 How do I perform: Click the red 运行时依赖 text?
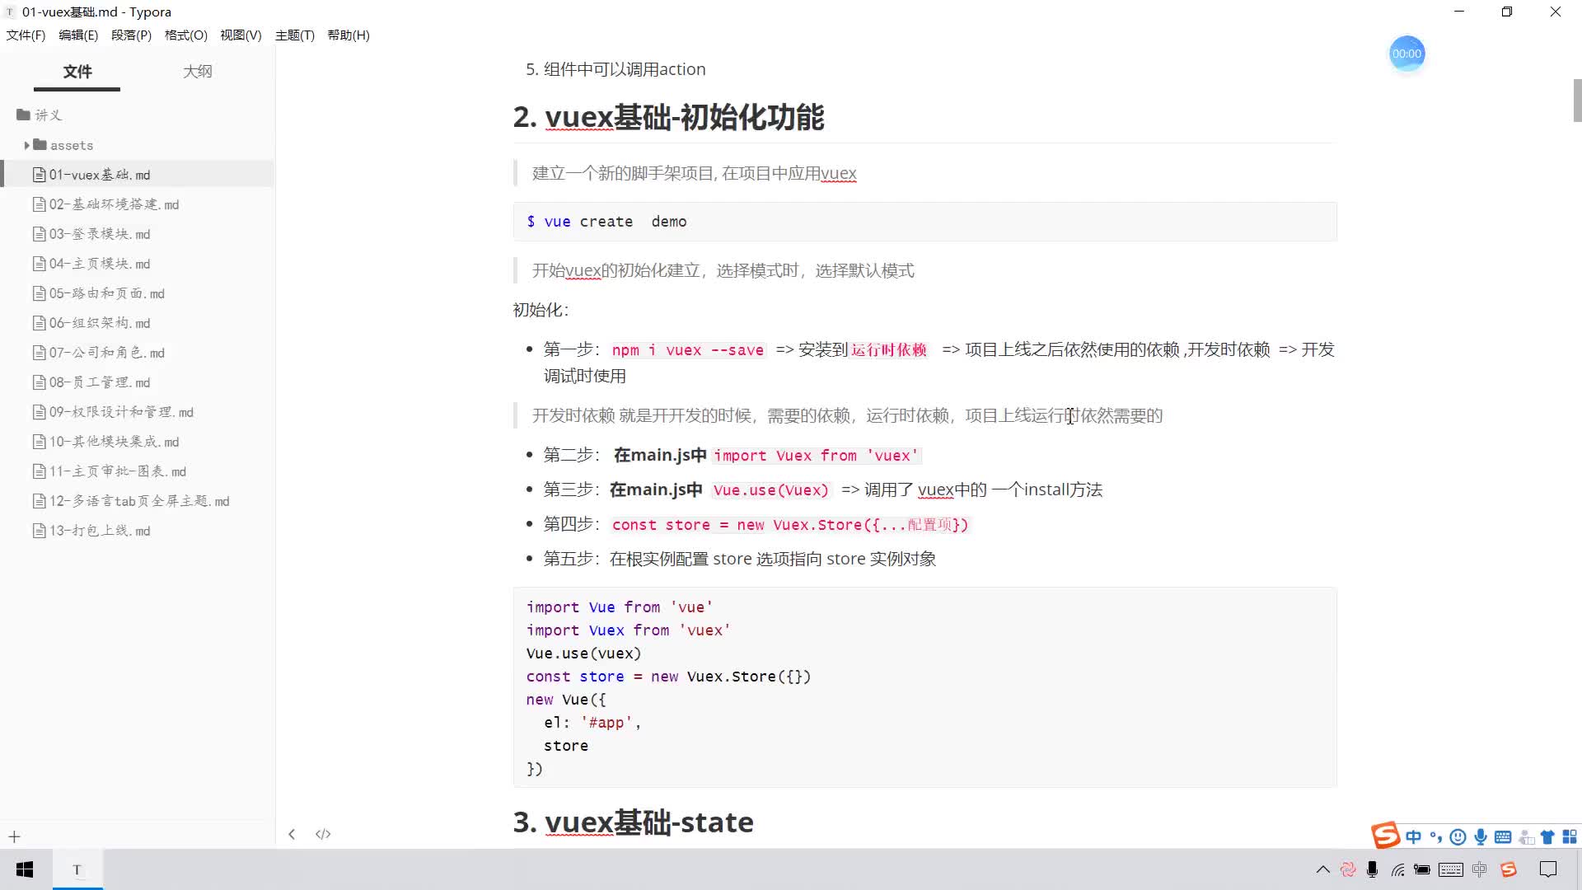click(x=889, y=350)
